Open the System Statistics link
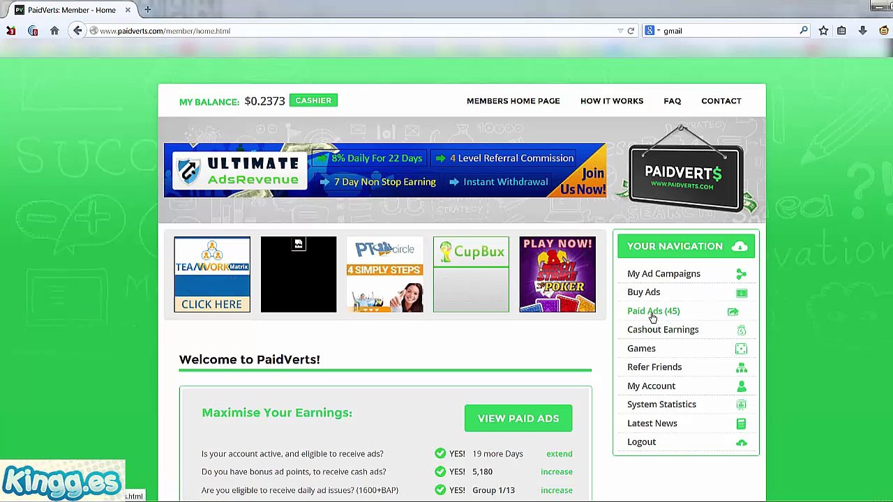Screen dimensions: 893x502 661,404
